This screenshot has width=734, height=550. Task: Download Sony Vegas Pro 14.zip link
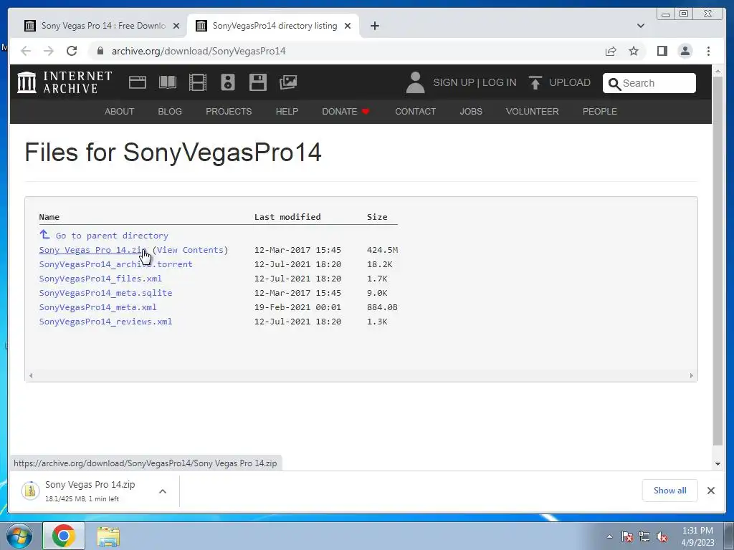coord(92,250)
